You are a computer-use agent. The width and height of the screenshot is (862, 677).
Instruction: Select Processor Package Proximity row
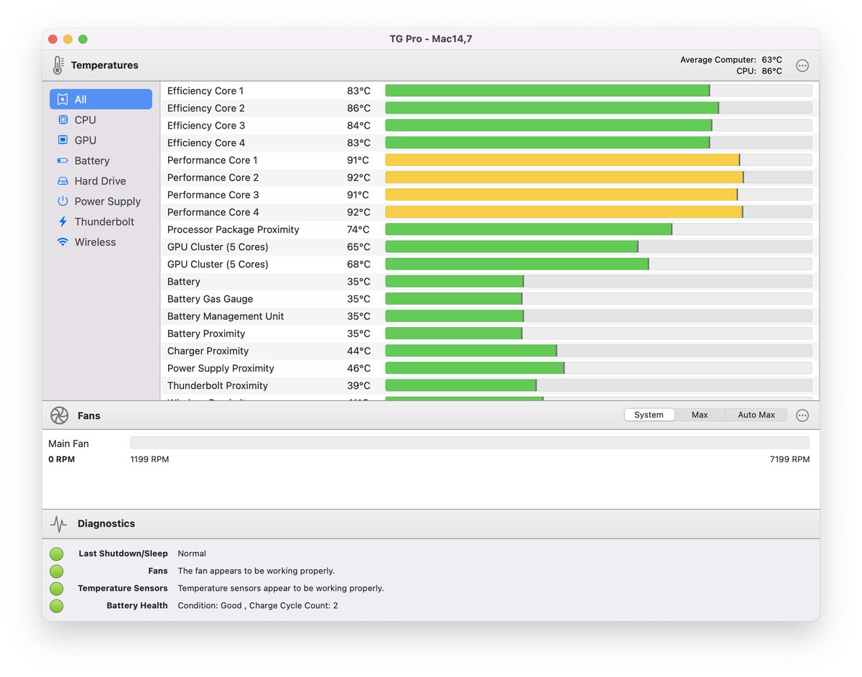click(490, 229)
